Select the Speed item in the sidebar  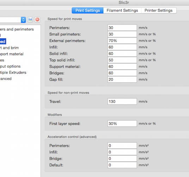[x=3, y=42]
